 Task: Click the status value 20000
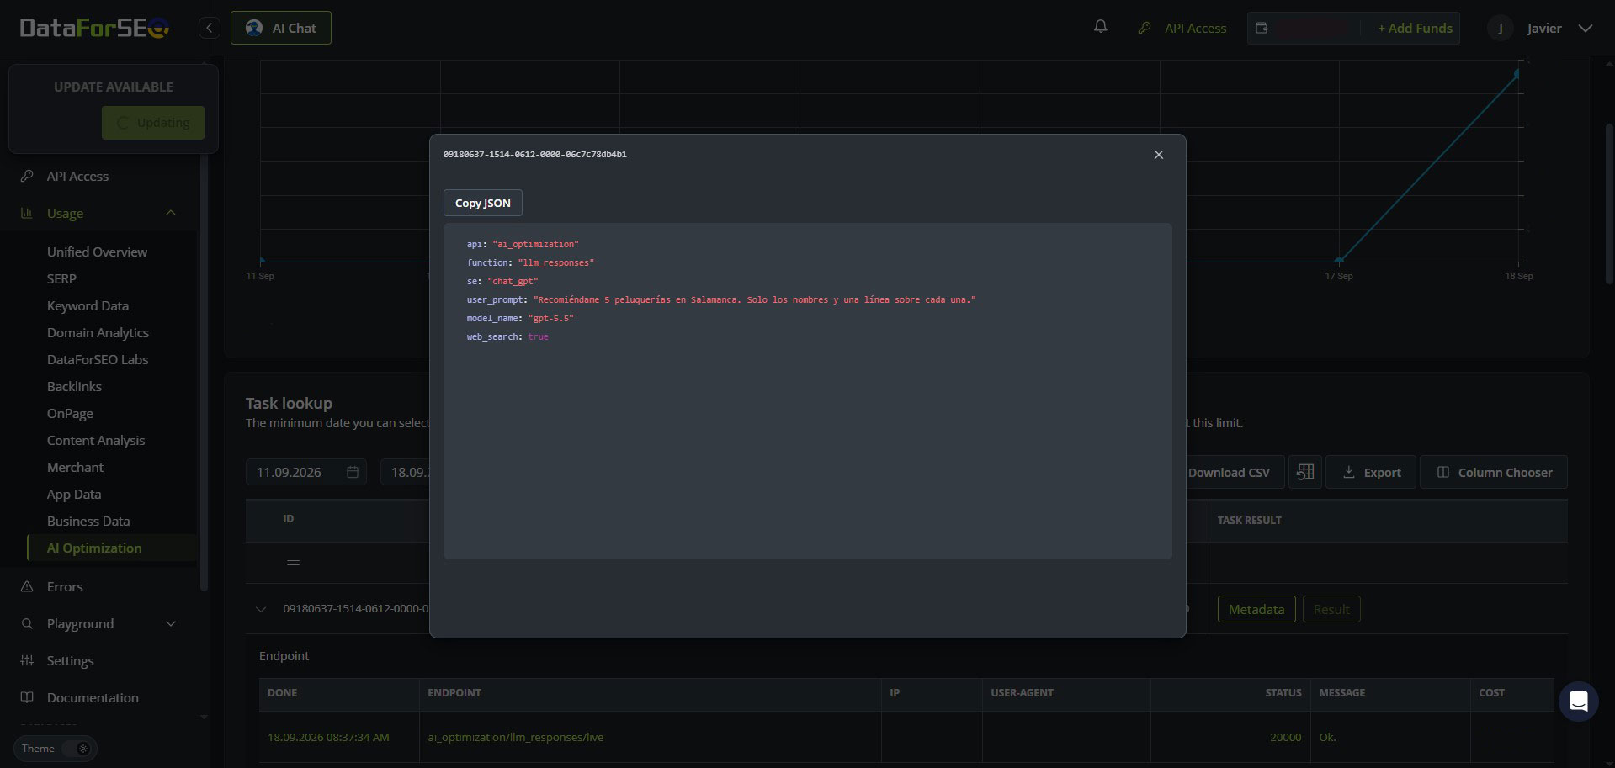pyautogui.click(x=1285, y=737)
